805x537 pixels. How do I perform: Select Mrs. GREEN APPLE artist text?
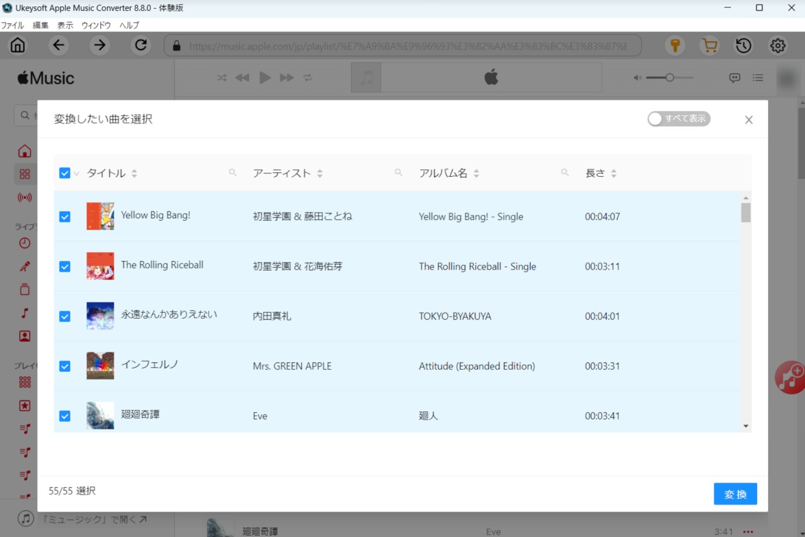pyautogui.click(x=292, y=366)
